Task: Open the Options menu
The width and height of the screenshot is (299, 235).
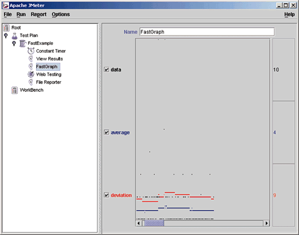Action: coord(61,14)
